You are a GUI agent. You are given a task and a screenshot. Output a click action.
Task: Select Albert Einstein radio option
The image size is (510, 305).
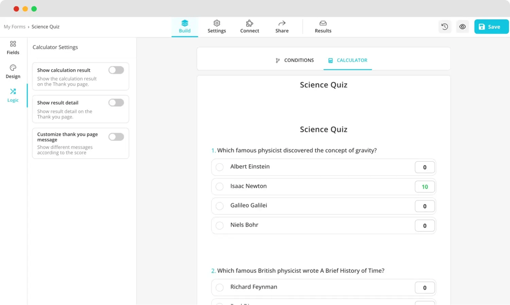pos(220,167)
